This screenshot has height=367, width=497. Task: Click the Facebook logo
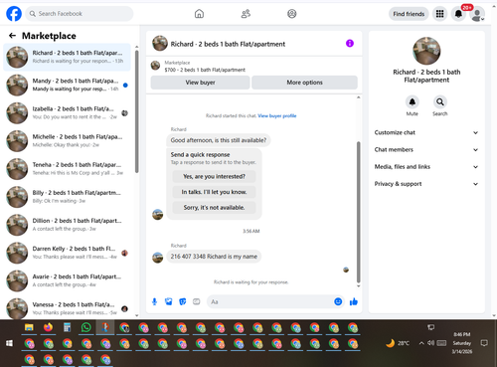click(x=14, y=14)
